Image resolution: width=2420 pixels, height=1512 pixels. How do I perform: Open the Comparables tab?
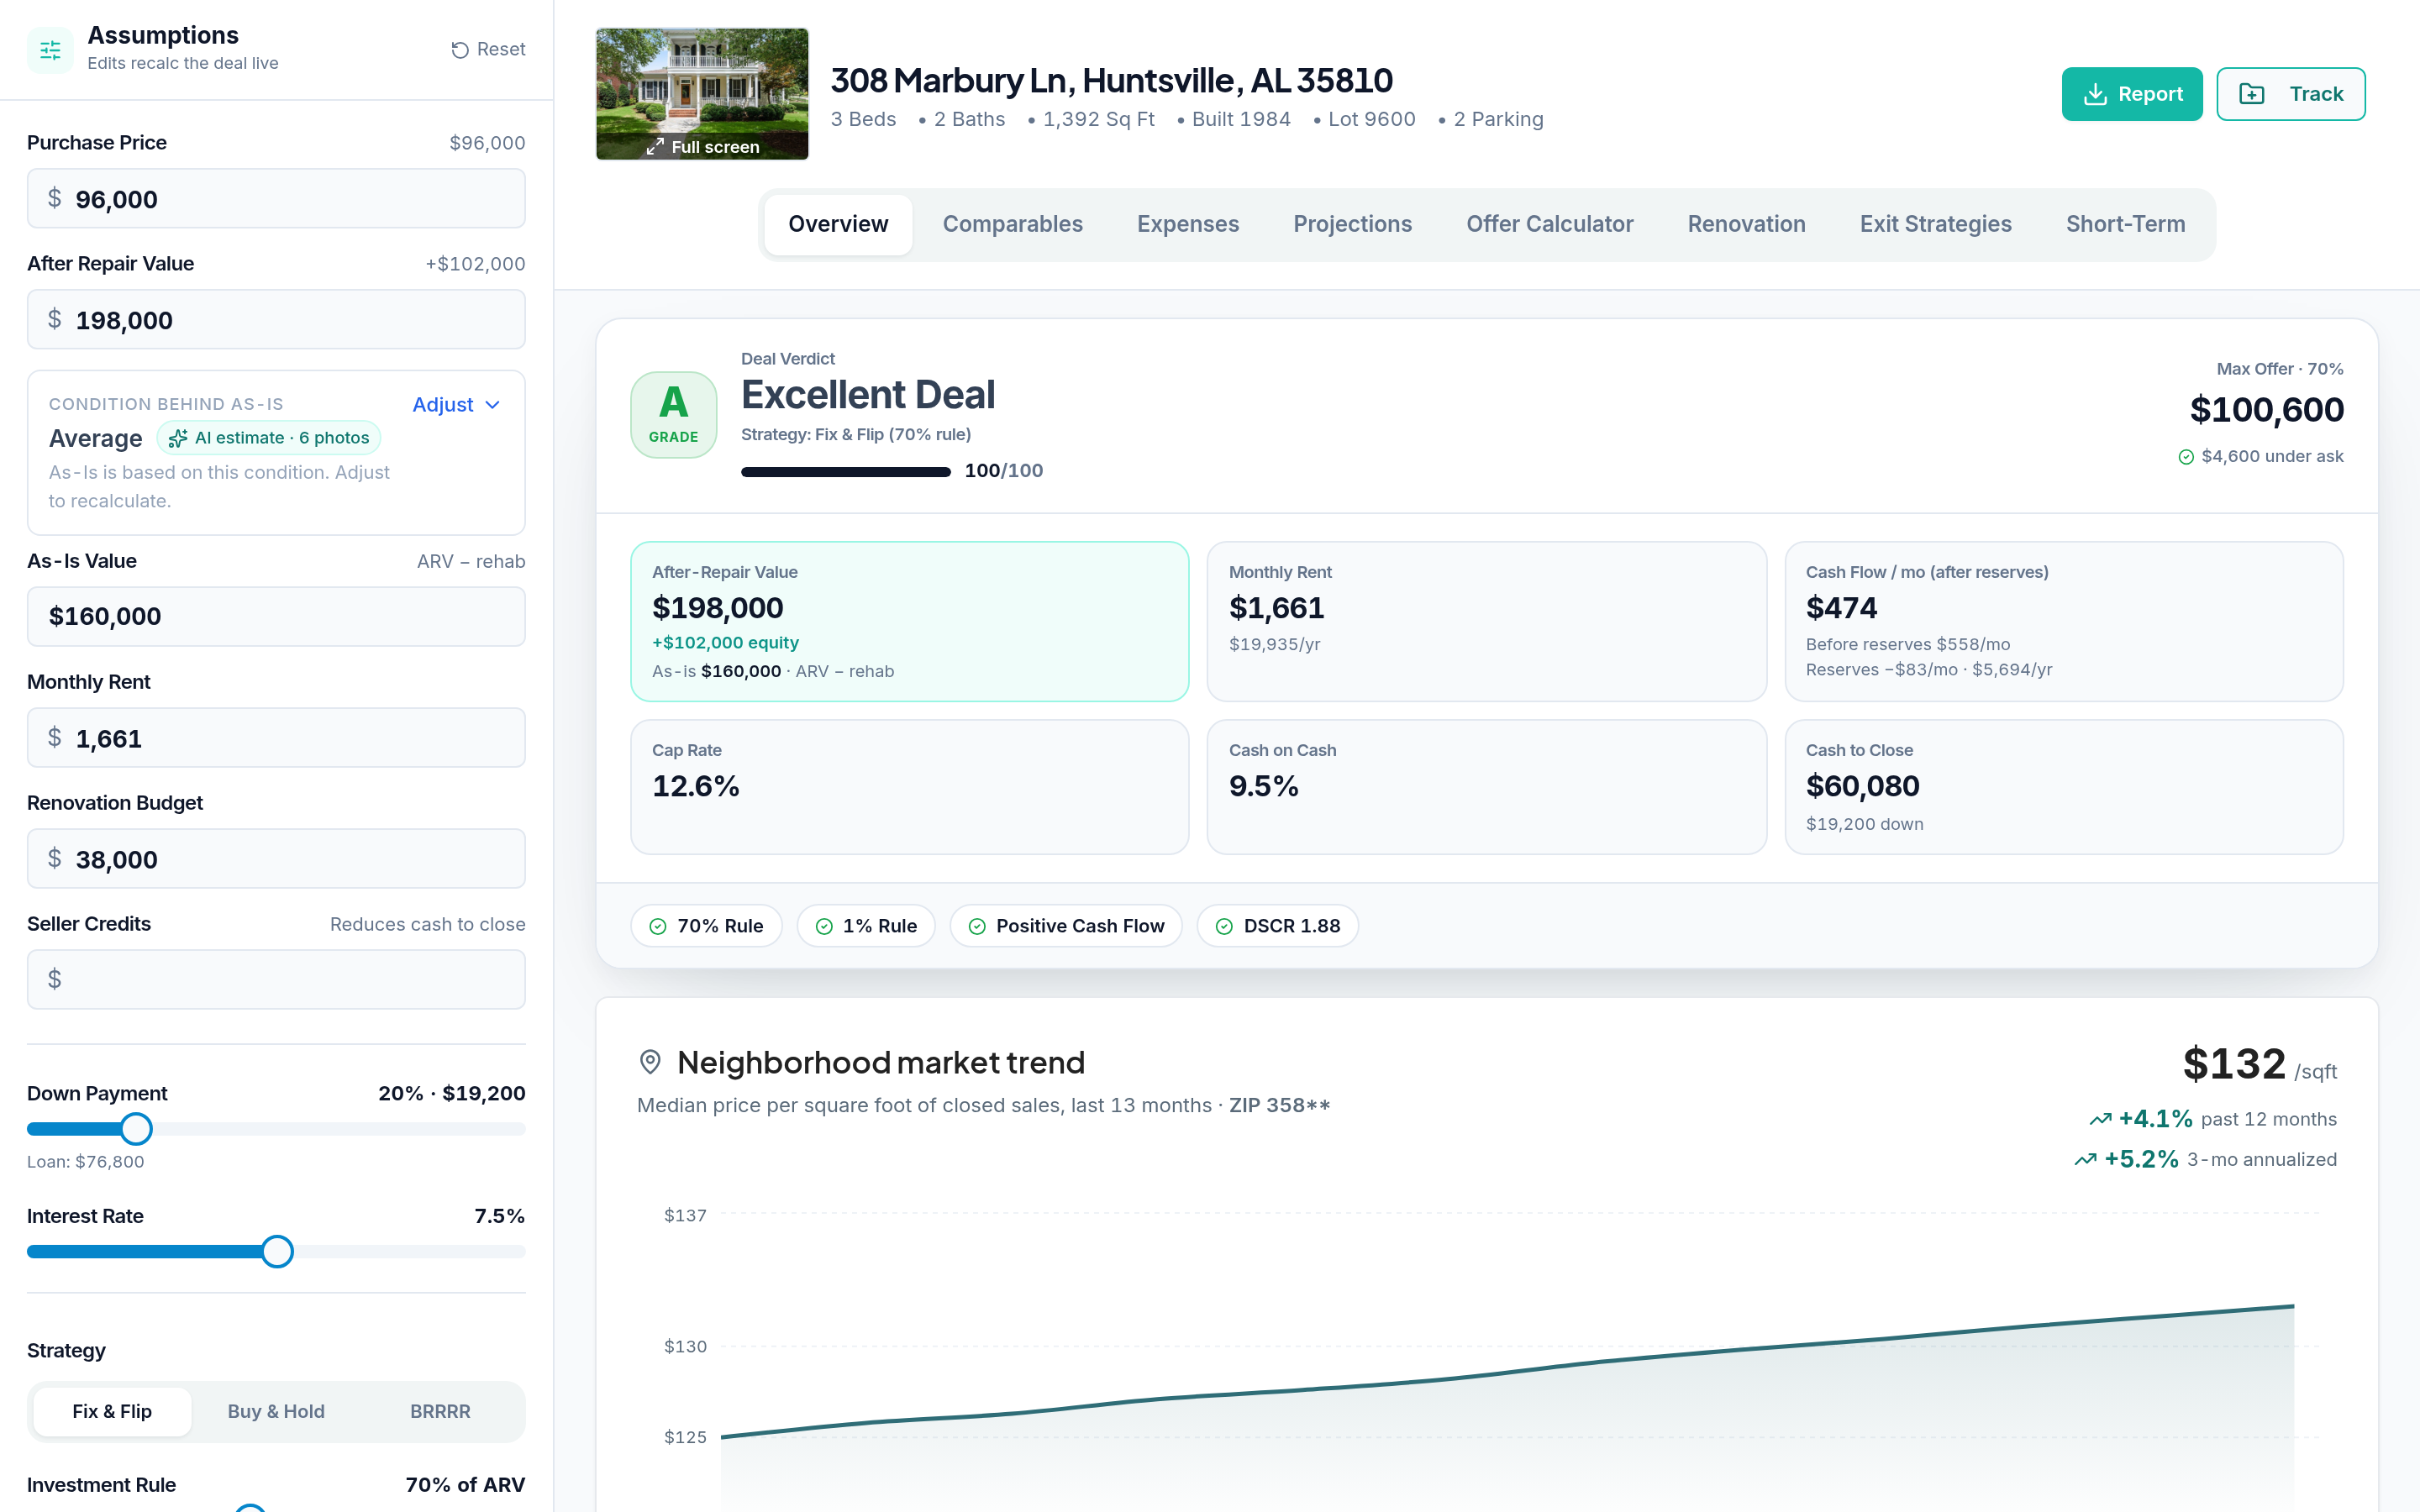(1012, 224)
